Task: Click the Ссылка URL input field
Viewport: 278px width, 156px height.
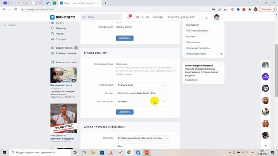Action: pyautogui.click(x=142, y=93)
